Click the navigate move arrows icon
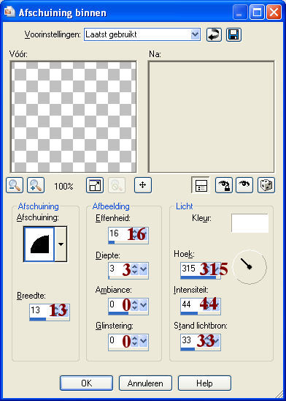 [143, 185]
